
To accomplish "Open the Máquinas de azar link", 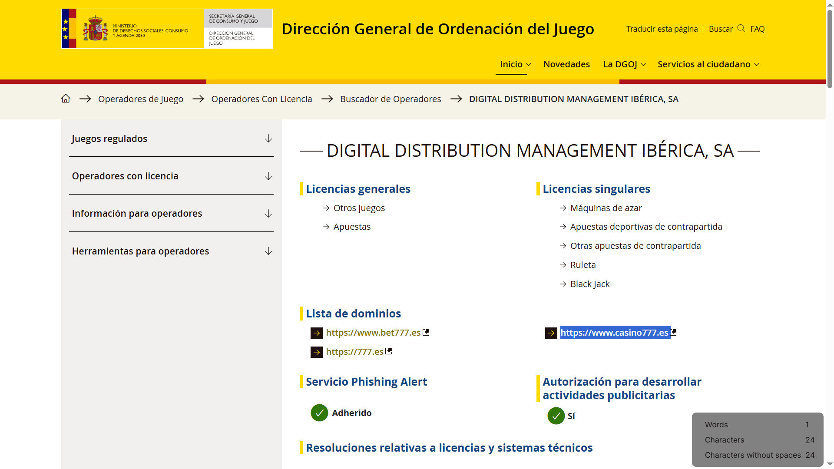I will pyautogui.click(x=606, y=208).
